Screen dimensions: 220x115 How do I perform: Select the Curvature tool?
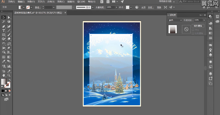9,26
